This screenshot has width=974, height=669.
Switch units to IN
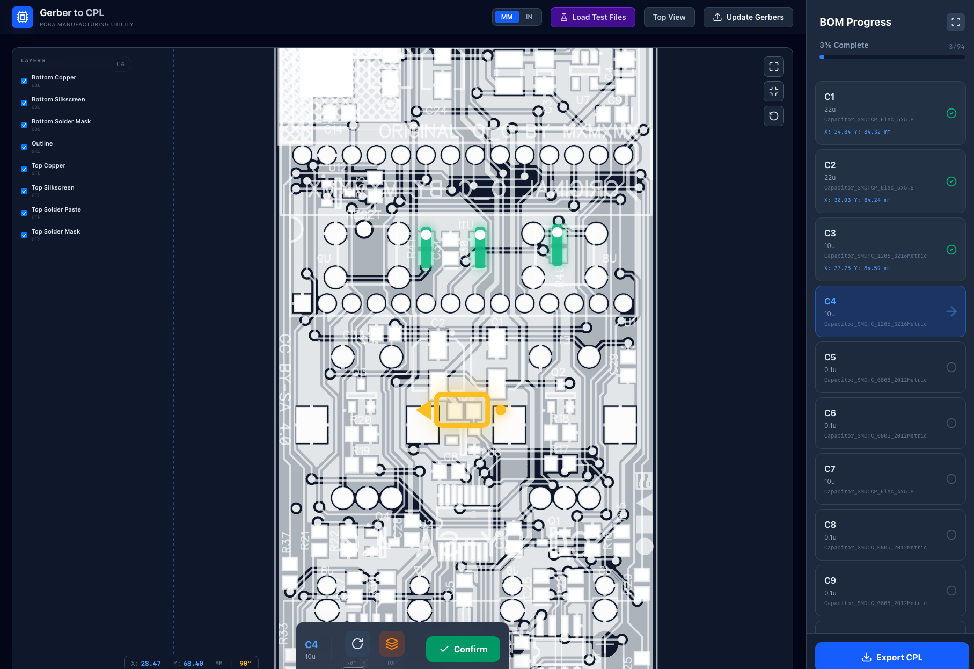529,17
